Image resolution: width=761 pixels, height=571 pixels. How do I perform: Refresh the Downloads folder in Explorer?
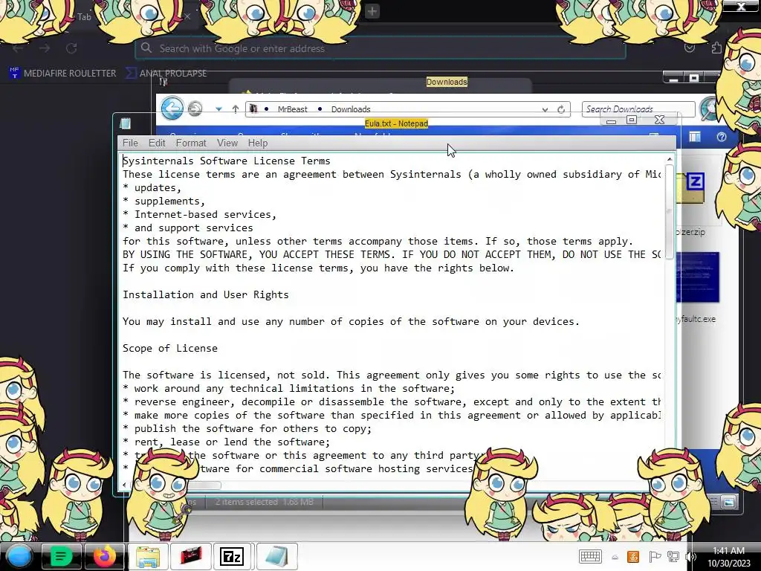pyautogui.click(x=561, y=110)
